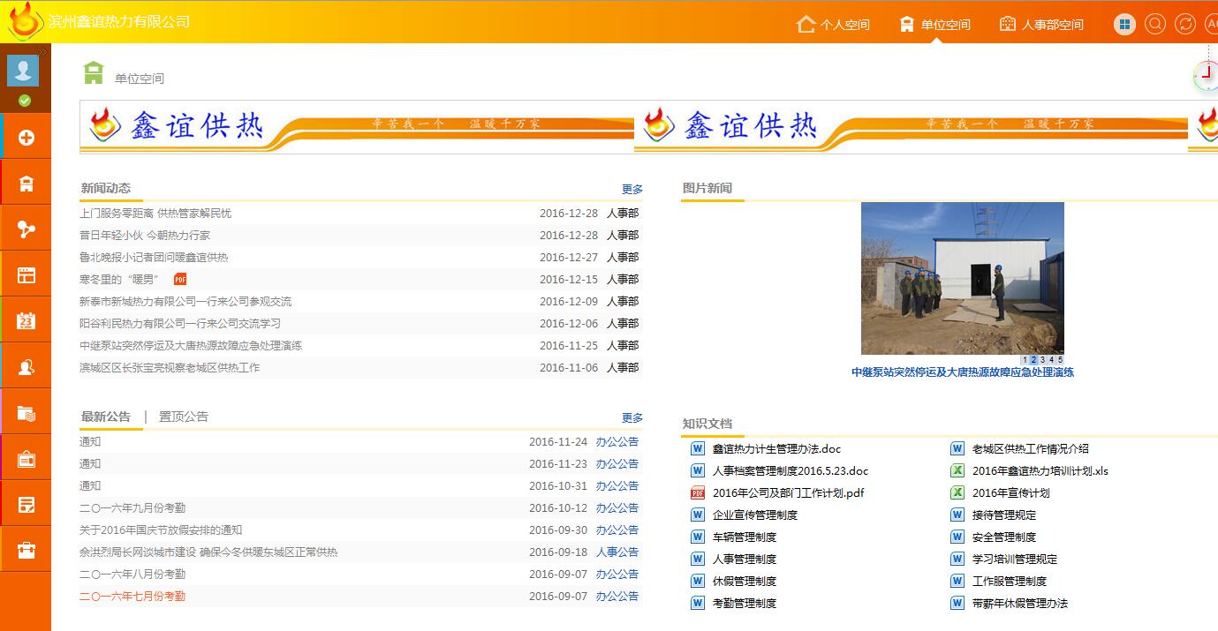Click the Word icon beside 企业宣传管理规定
The width and height of the screenshot is (1218, 631).
(697, 515)
